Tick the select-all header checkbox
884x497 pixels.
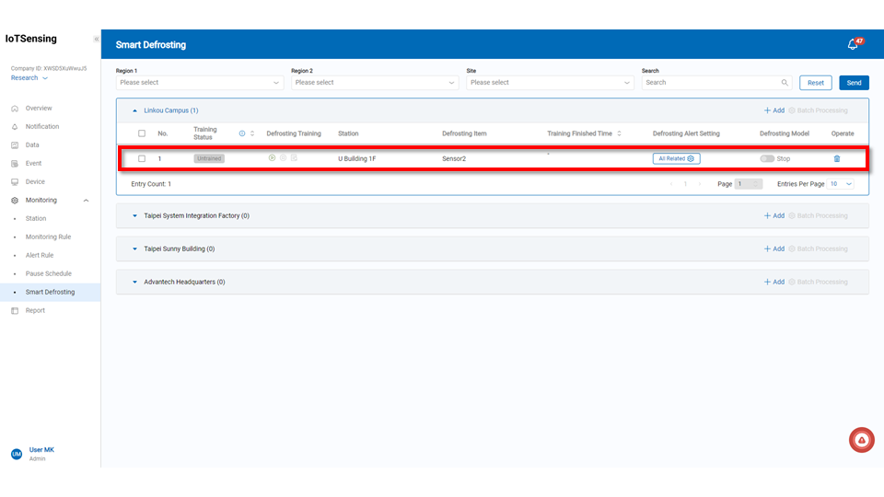142,133
